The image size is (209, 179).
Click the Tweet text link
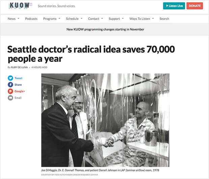[19, 78]
